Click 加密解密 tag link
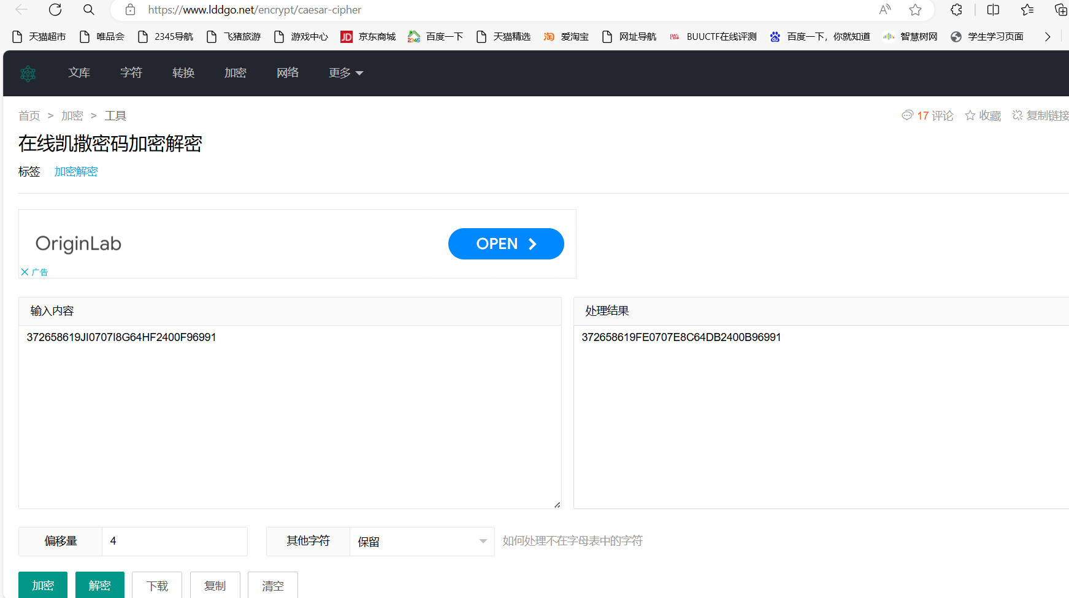This screenshot has height=598, width=1069. tap(76, 172)
